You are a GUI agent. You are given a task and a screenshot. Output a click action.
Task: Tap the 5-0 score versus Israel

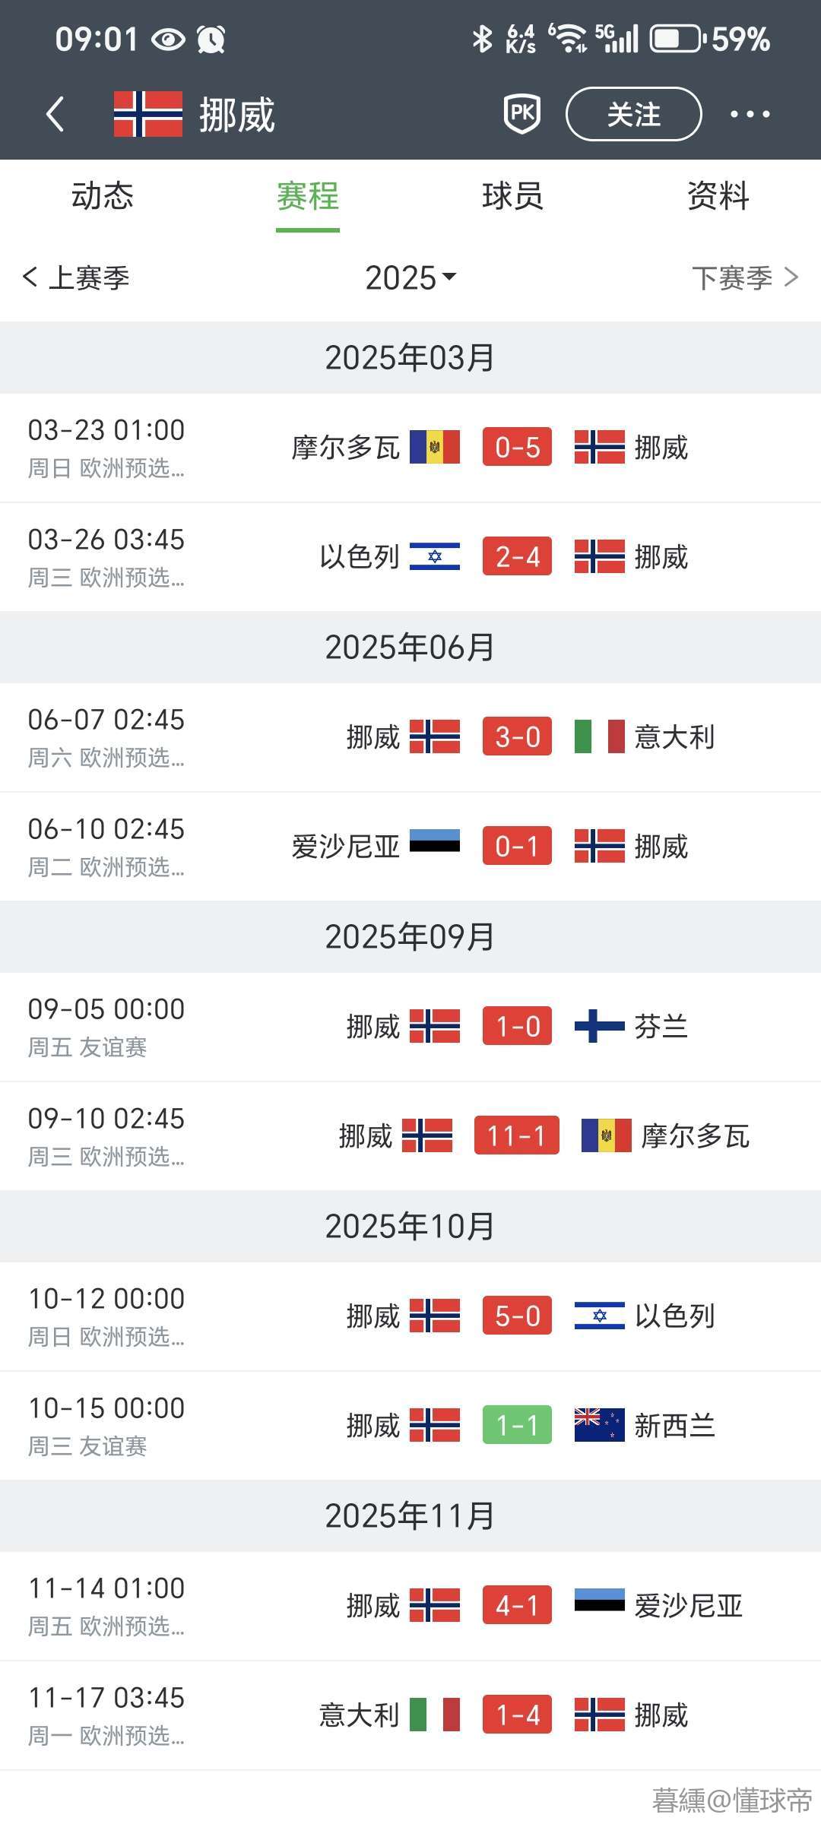517,1316
